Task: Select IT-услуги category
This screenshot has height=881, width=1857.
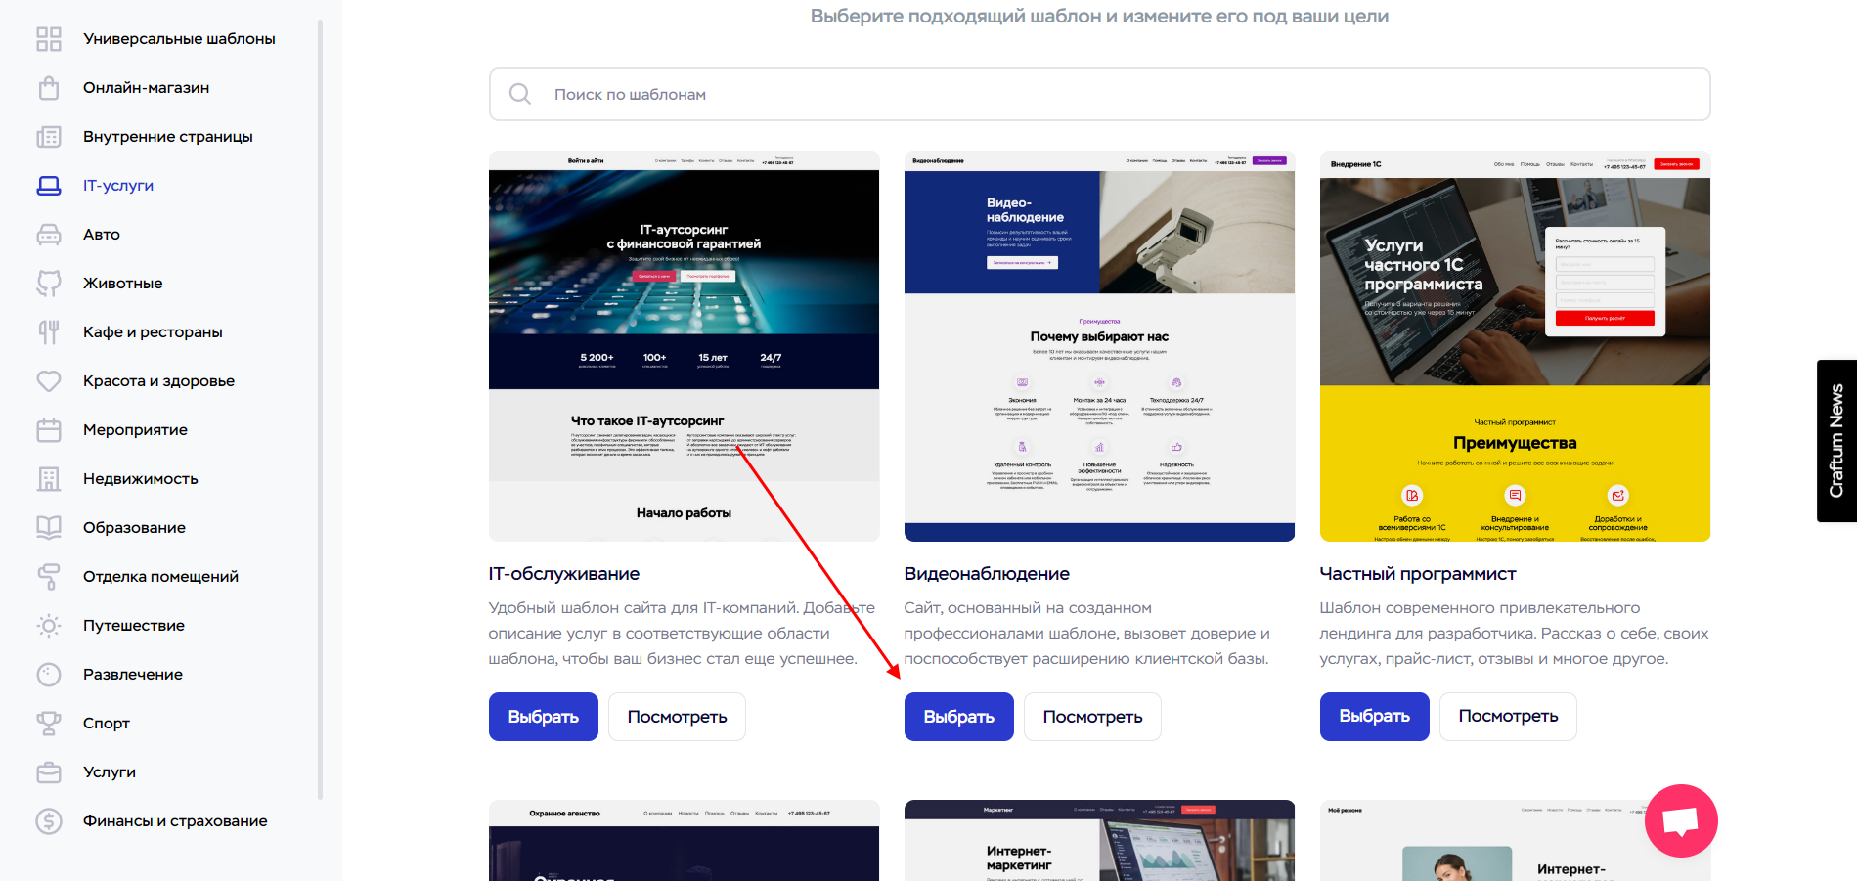Action: [118, 186]
